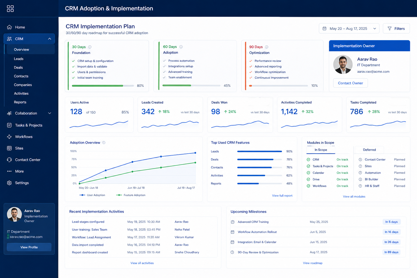Click the info icon next to 30 Days
The height and width of the screenshot is (278, 417).
coord(90,47)
